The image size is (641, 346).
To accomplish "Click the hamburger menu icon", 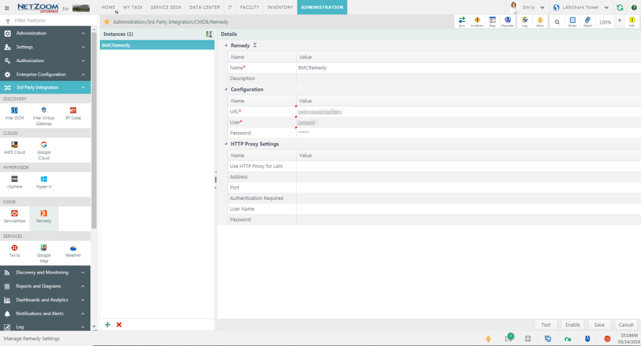I will (7, 8).
